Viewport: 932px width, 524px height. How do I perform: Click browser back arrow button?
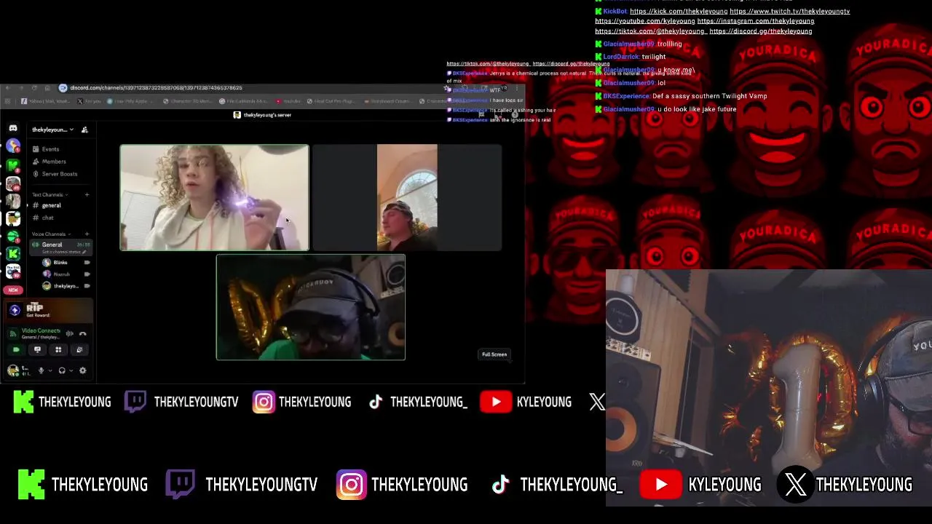(9, 88)
